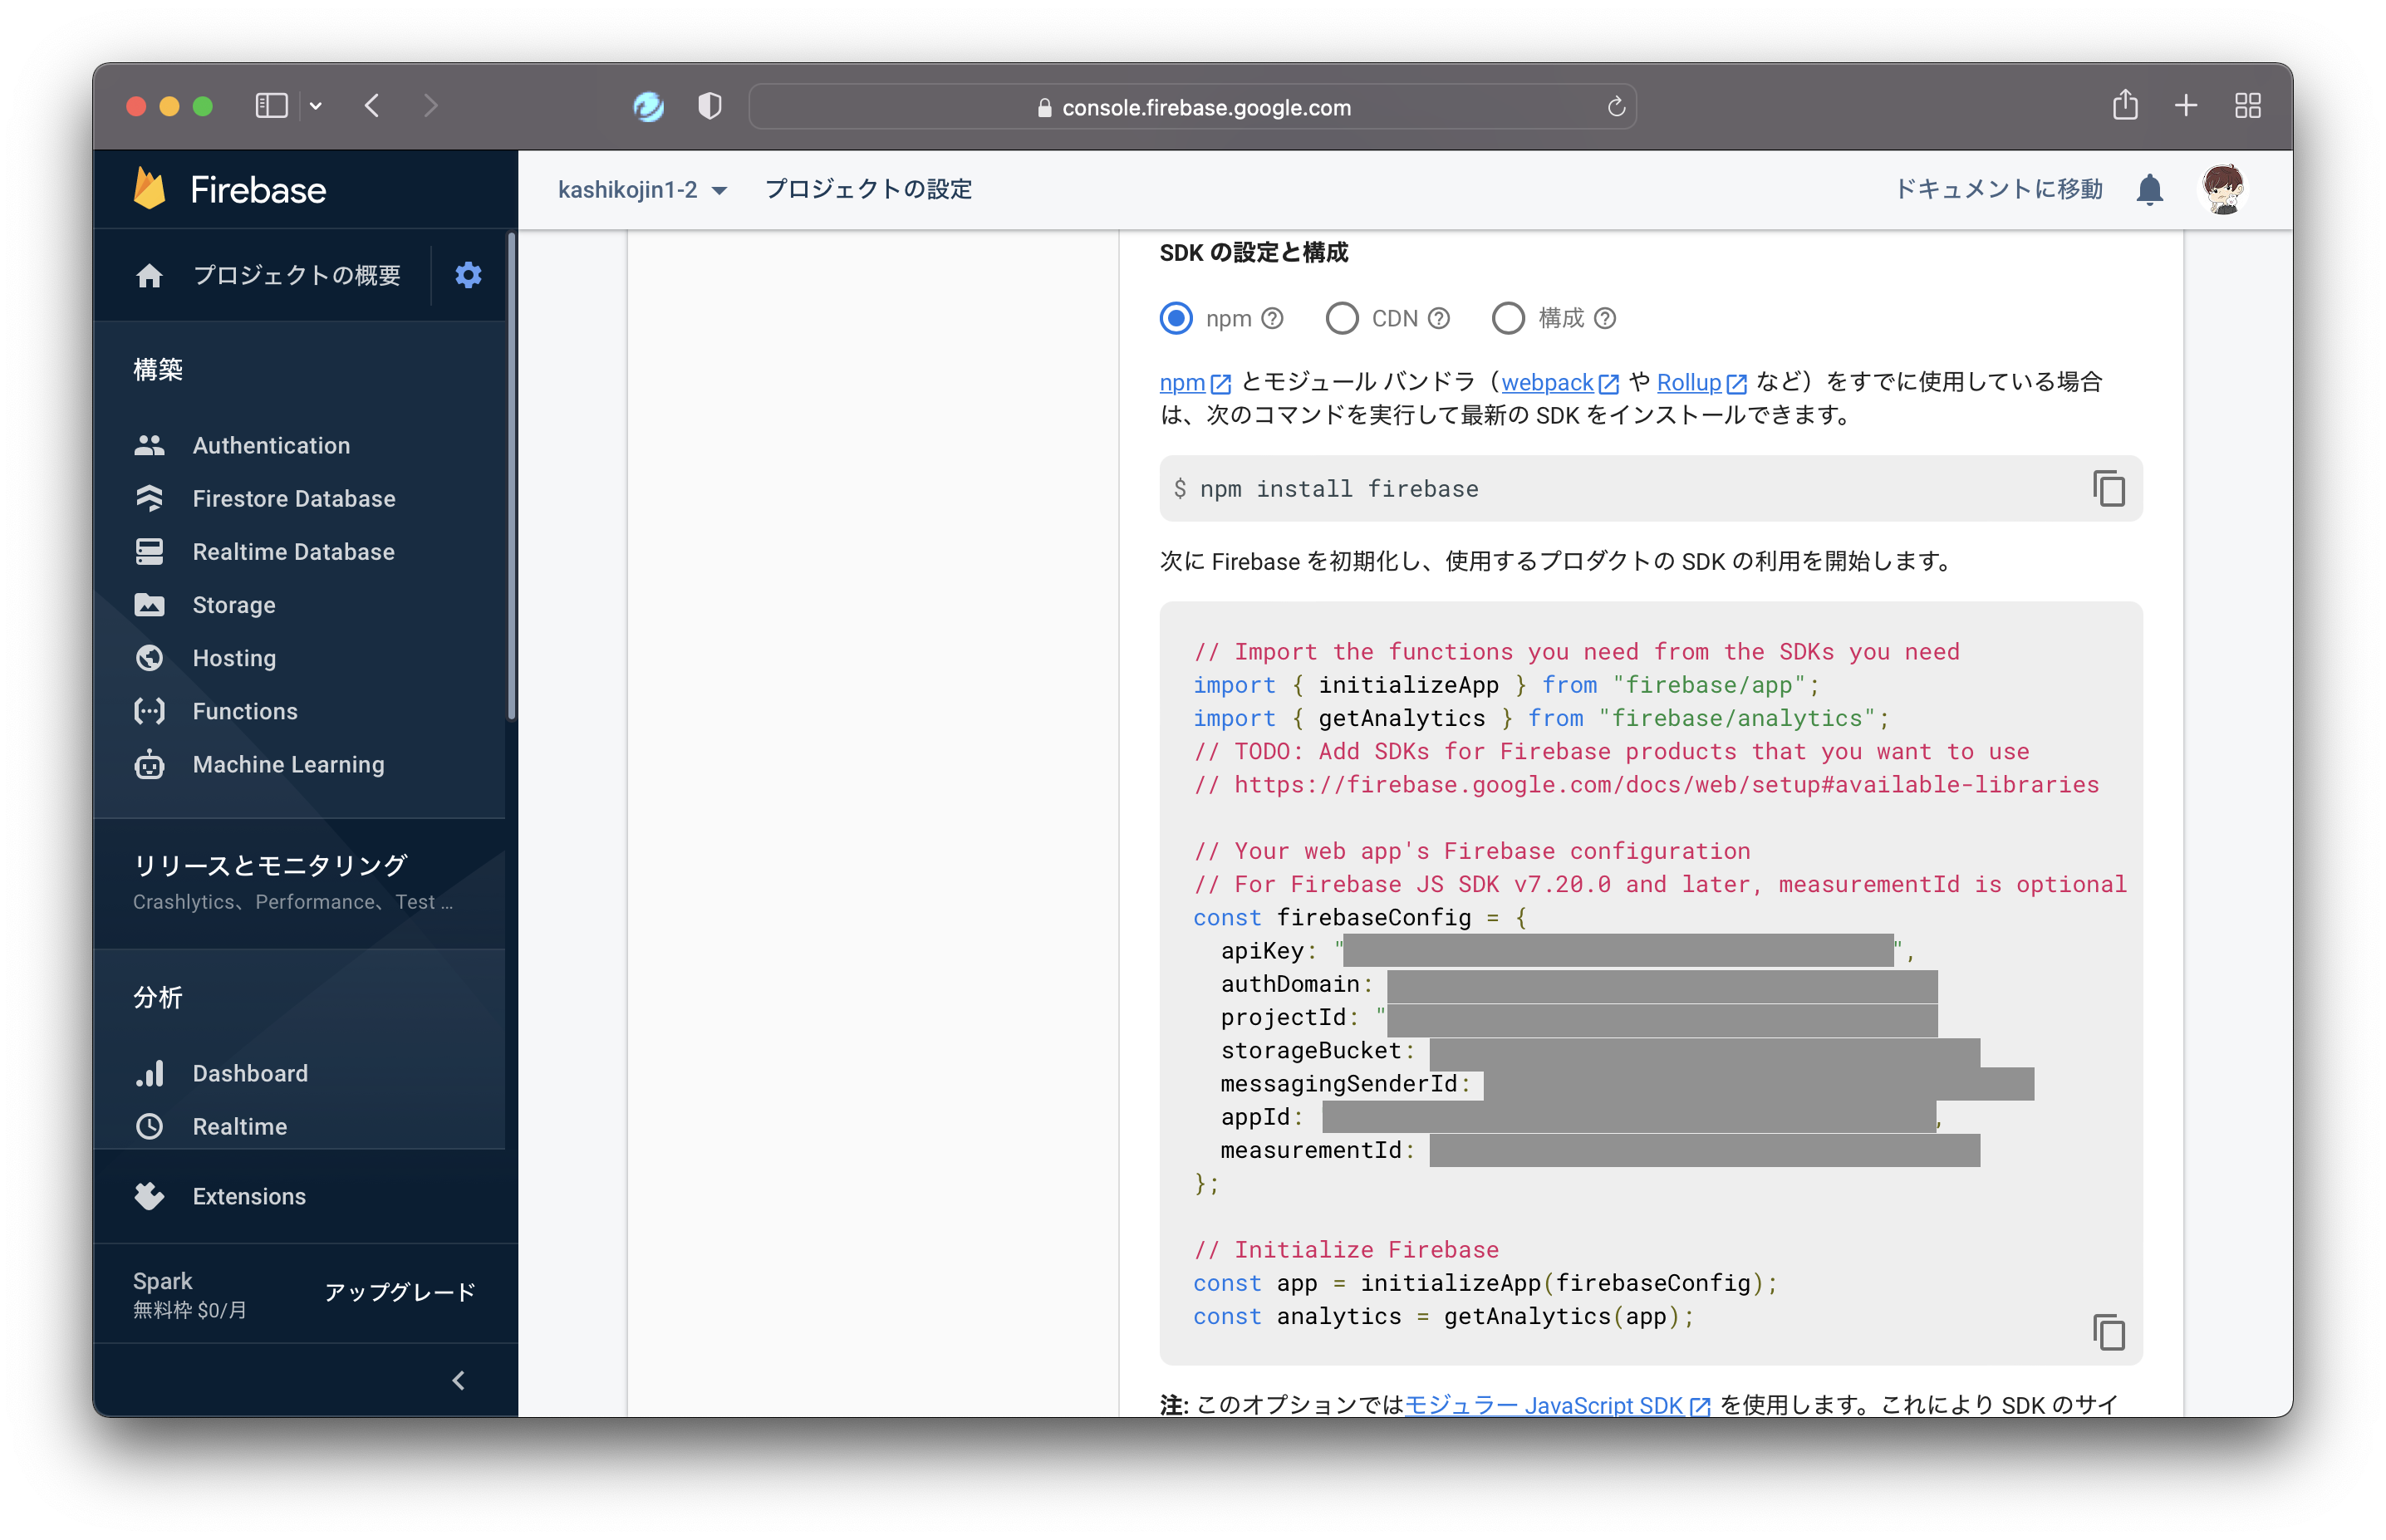Open a new Safari tab
Screen dimensions: 2386x1540
(x=2186, y=106)
